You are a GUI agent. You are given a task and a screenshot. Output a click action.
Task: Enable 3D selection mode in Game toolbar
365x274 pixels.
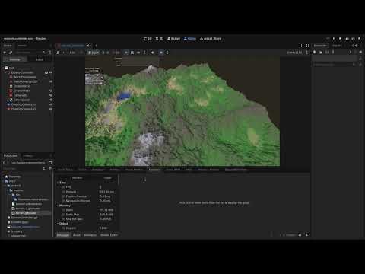click(x=116, y=53)
